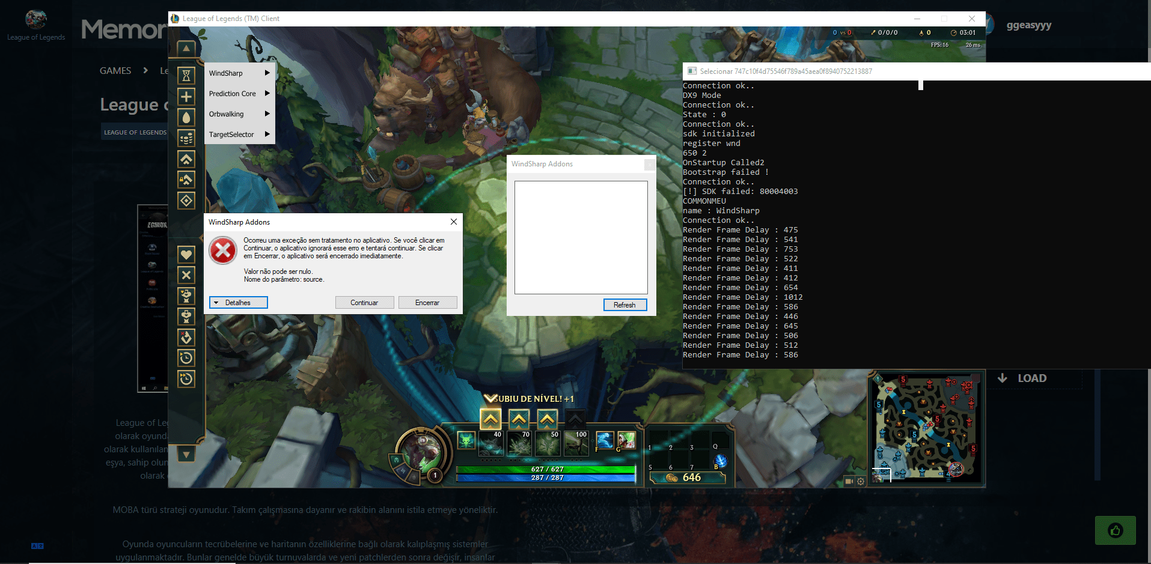
Task: Level up the second ability with gold arrow
Action: (x=519, y=419)
